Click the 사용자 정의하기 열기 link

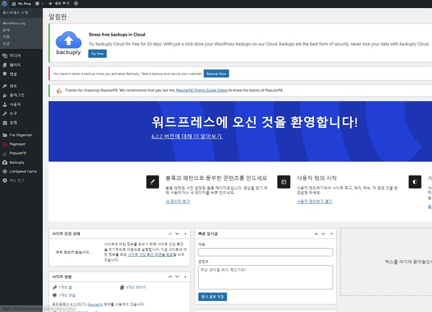314,201
